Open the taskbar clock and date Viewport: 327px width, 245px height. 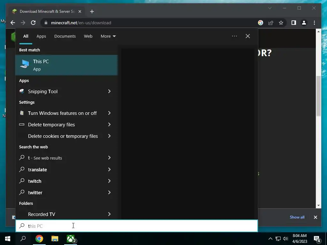point(300,239)
